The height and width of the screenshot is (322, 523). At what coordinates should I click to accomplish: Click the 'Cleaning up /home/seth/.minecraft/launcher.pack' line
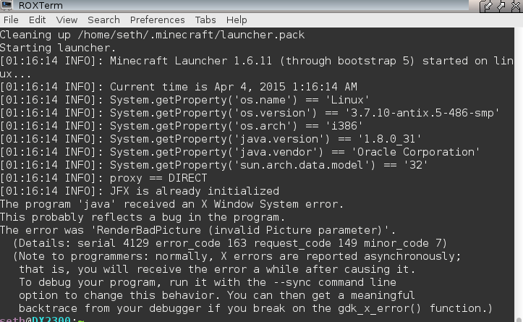point(152,35)
